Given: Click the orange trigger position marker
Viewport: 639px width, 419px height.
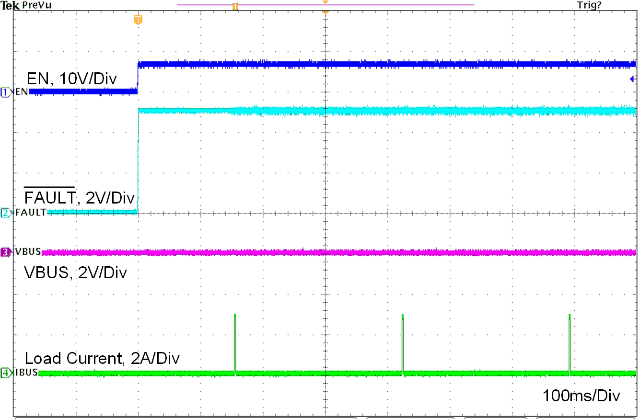Looking at the screenshot, I should pos(325,4).
